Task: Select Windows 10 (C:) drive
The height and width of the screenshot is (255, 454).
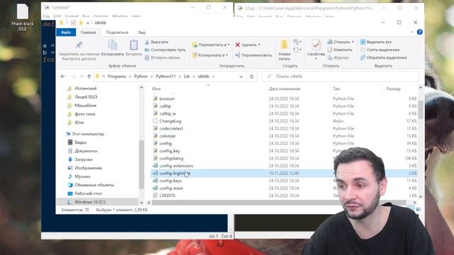Action: coord(90,202)
